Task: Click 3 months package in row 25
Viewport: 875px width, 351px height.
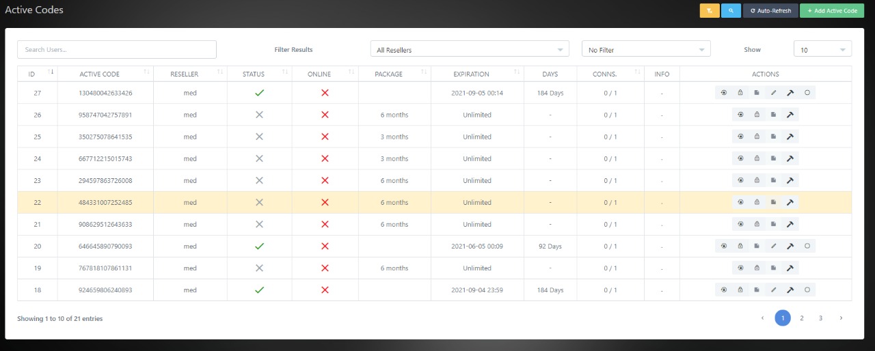Action: [x=394, y=137]
